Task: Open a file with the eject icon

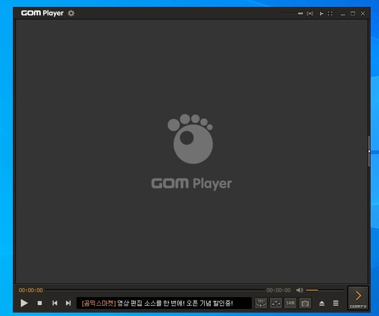Action: (322, 303)
